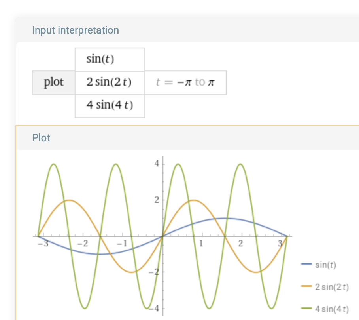This screenshot has width=359, height=320.
Task: Click the orange 2 sin(2t) legend line swatch
Action: click(x=307, y=287)
